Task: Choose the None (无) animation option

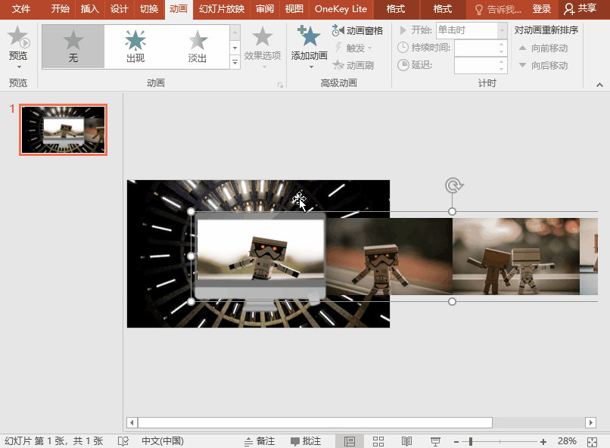Action: pos(73,45)
